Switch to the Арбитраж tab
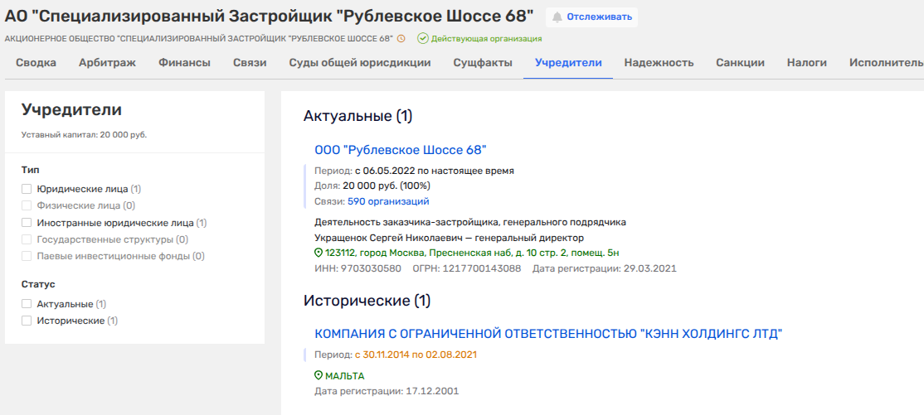The width and height of the screenshot is (924, 415). tap(107, 62)
